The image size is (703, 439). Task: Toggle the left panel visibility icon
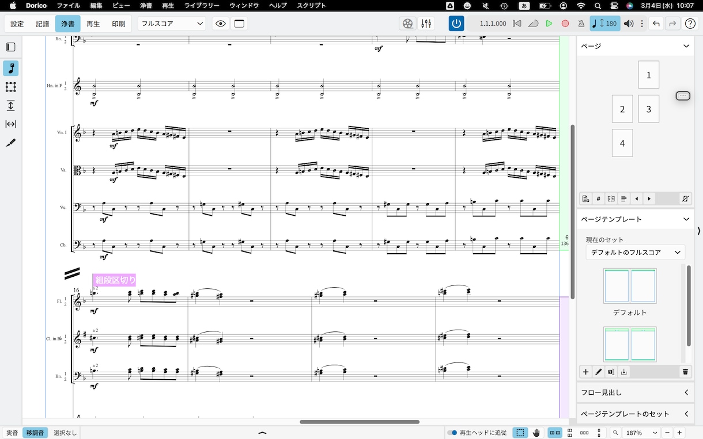[x=10, y=47]
